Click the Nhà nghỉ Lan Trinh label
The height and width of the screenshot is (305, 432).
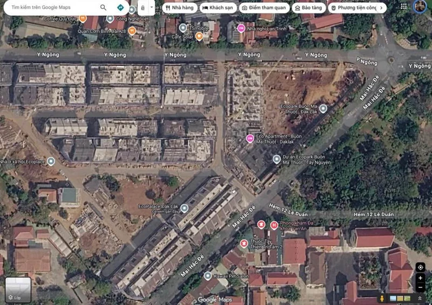(267, 29)
